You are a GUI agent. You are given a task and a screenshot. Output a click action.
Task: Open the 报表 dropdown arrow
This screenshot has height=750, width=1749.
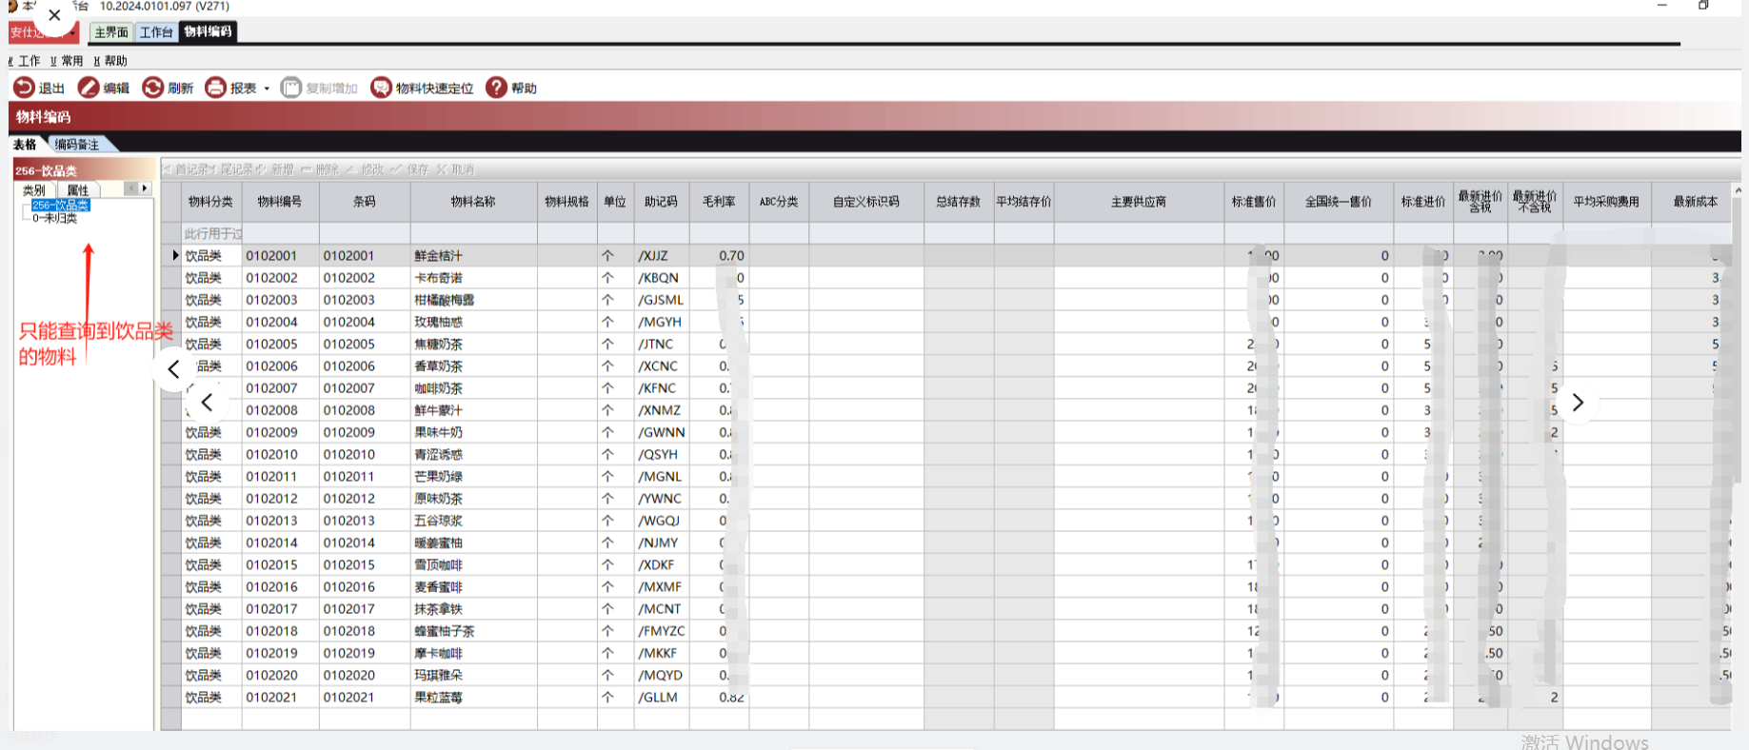click(267, 89)
